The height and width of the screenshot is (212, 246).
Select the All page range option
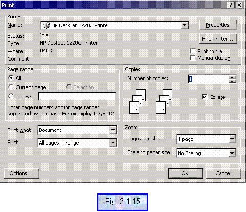pos(11,78)
